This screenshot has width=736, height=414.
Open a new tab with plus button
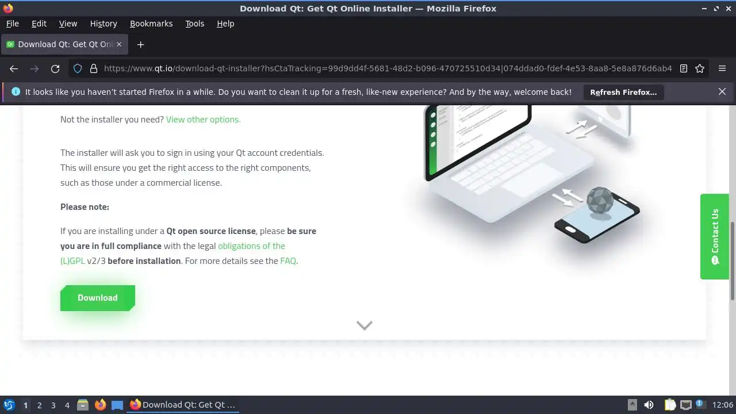[140, 44]
